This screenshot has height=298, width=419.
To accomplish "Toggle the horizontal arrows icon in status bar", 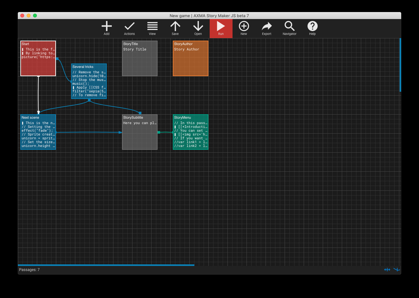I will pyautogui.click(x=387, y=270).
